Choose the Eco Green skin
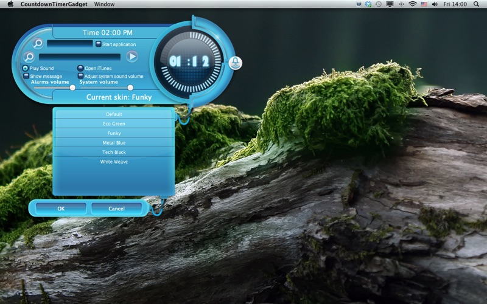The image size is (487, 304). pyautogui.click(x=114, y=123)
